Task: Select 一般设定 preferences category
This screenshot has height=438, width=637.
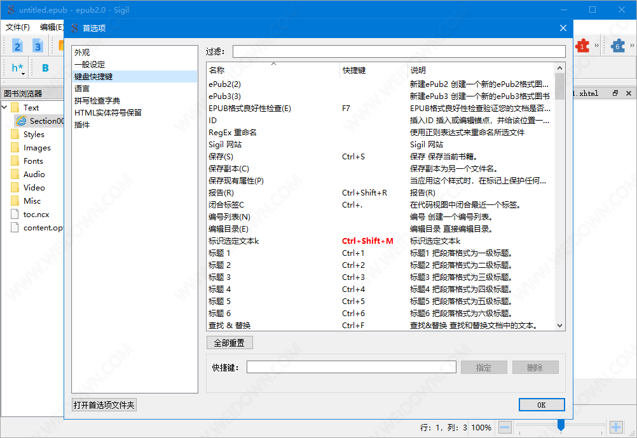Action: (135, 65)
